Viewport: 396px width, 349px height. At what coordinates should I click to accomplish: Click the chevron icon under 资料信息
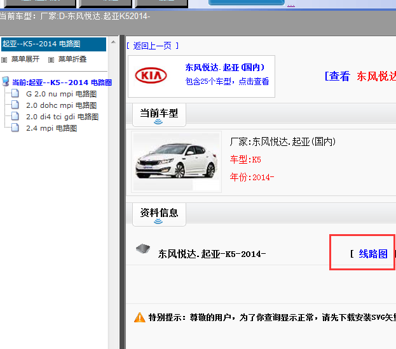point(158,221)
